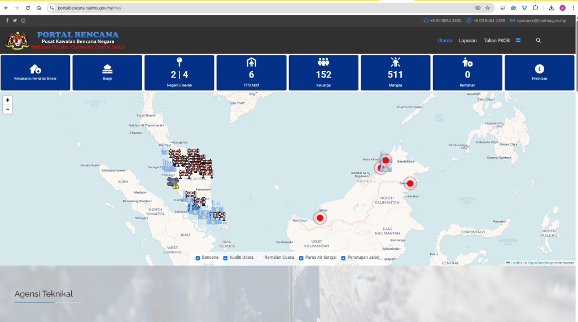
Task: Open the Instagram icon in top bar
Action: pyautogui.click(x=23, y=21)
